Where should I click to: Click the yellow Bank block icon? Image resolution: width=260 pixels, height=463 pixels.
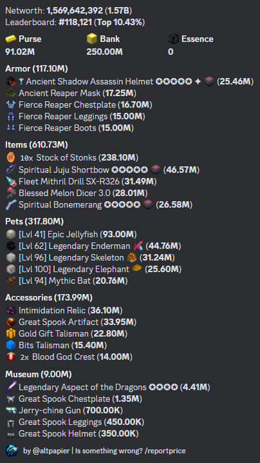[x=92, y=39]
